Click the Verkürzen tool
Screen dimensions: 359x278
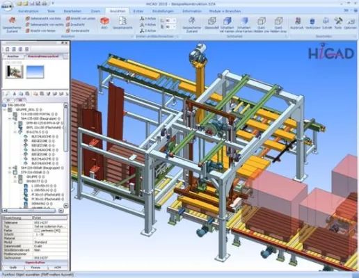[x=312, y=23]
